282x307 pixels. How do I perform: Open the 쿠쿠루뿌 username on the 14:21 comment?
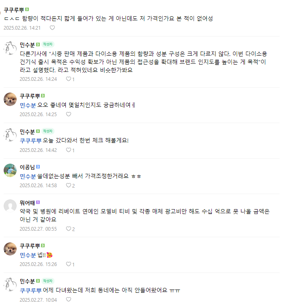click(x=14, y=9)
